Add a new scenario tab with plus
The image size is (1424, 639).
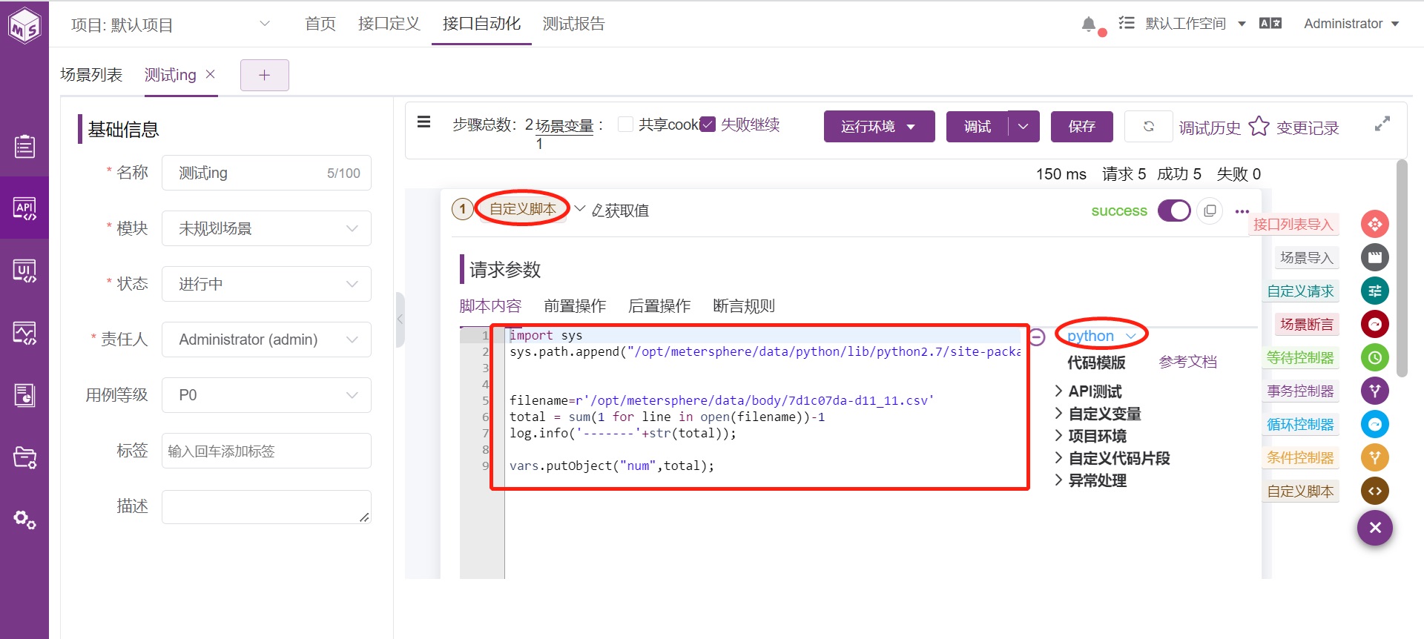(265, 75)
